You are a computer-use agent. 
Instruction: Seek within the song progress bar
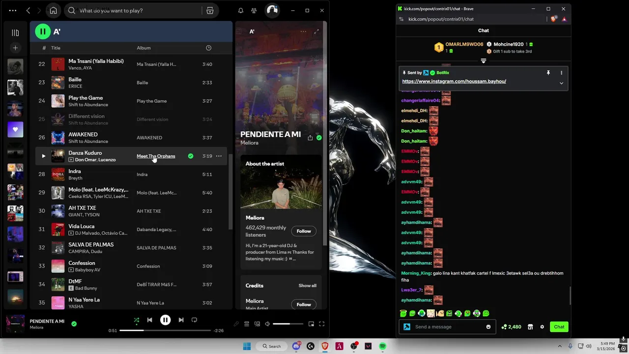click(165, 330)
